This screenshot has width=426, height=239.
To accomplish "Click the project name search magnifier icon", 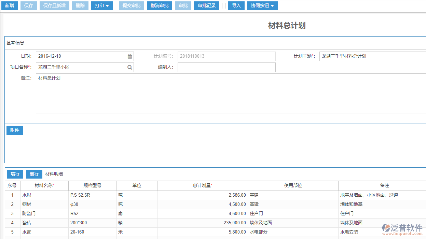I will coord(129,67).
